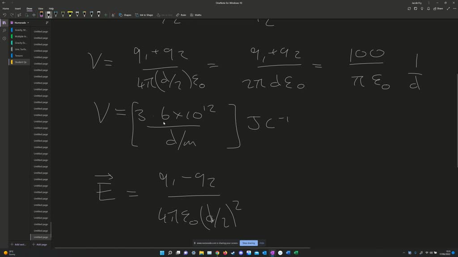The image size is (458, 257).
Task: Open the Tensors section
Action: point(20,55)
